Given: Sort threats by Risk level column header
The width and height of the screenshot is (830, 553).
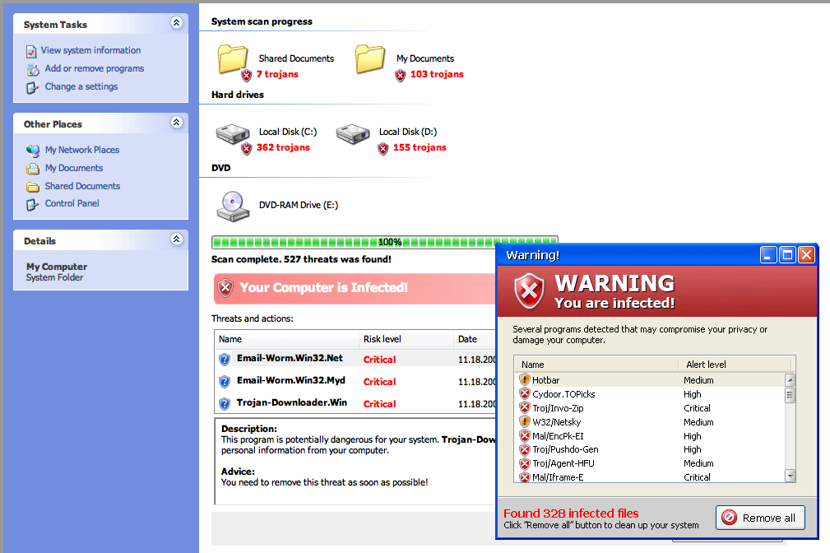Looking at the screenshot, I should click(x=406, y=339).
